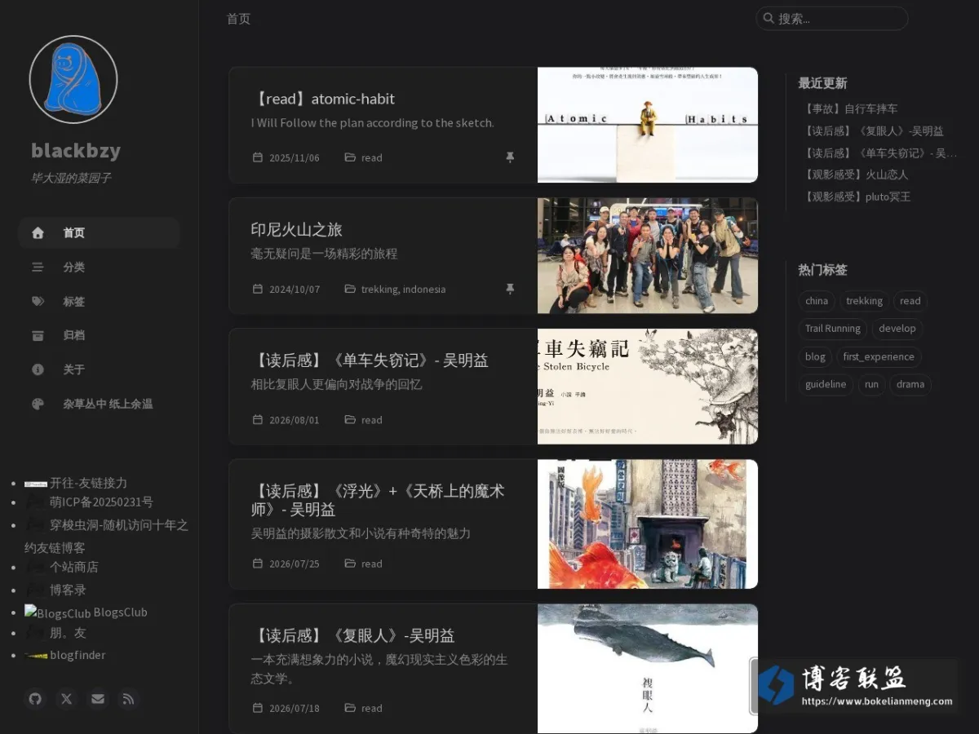This screenshot has height=734, width=979.
Task: Click folder icon on 《浮光》 post card
Action: [350, 563]
